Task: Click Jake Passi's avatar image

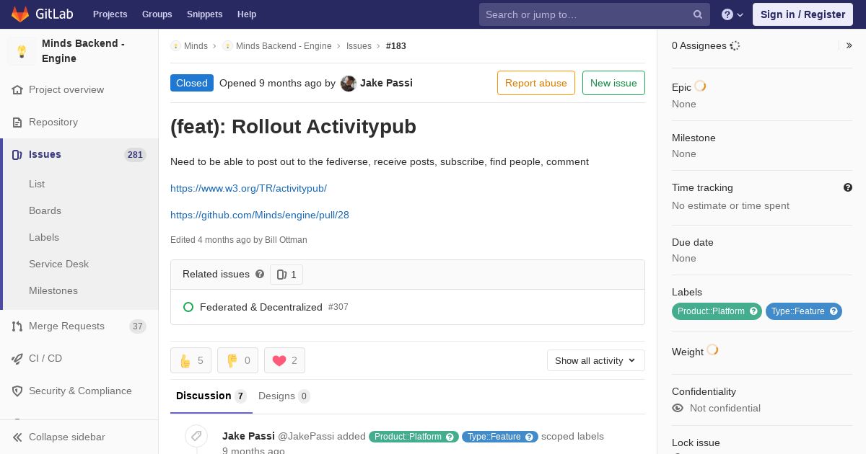Action: (x=349, y=84)
